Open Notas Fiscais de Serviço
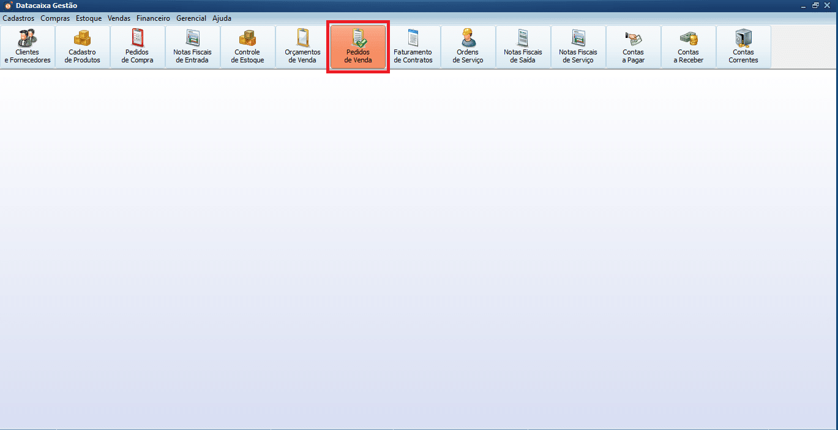The width and height of the screenshot is (838, 430). coord(578,47)
